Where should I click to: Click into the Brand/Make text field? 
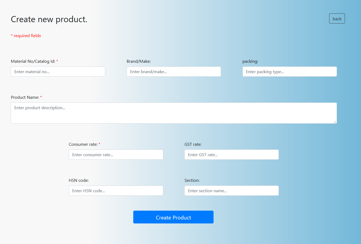click(174, 72)
